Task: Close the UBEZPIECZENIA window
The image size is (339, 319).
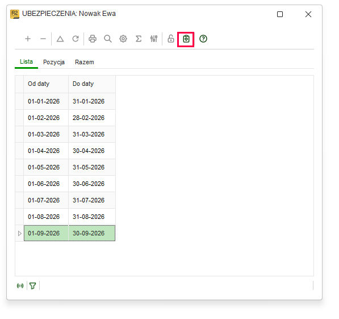Action: tap(308, 14)
